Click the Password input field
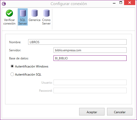Screen dimensions: 137x120 pos(90,90)
